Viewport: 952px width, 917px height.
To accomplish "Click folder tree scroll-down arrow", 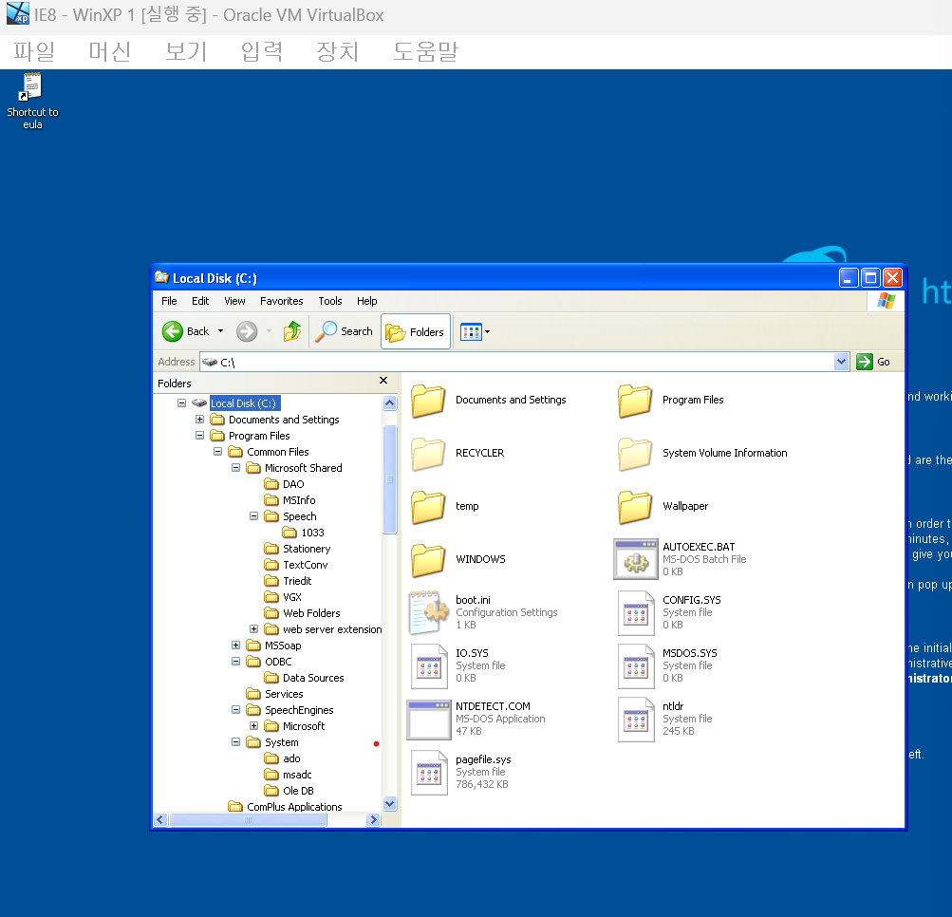I will pyautogui.click(x=390, y=803).
